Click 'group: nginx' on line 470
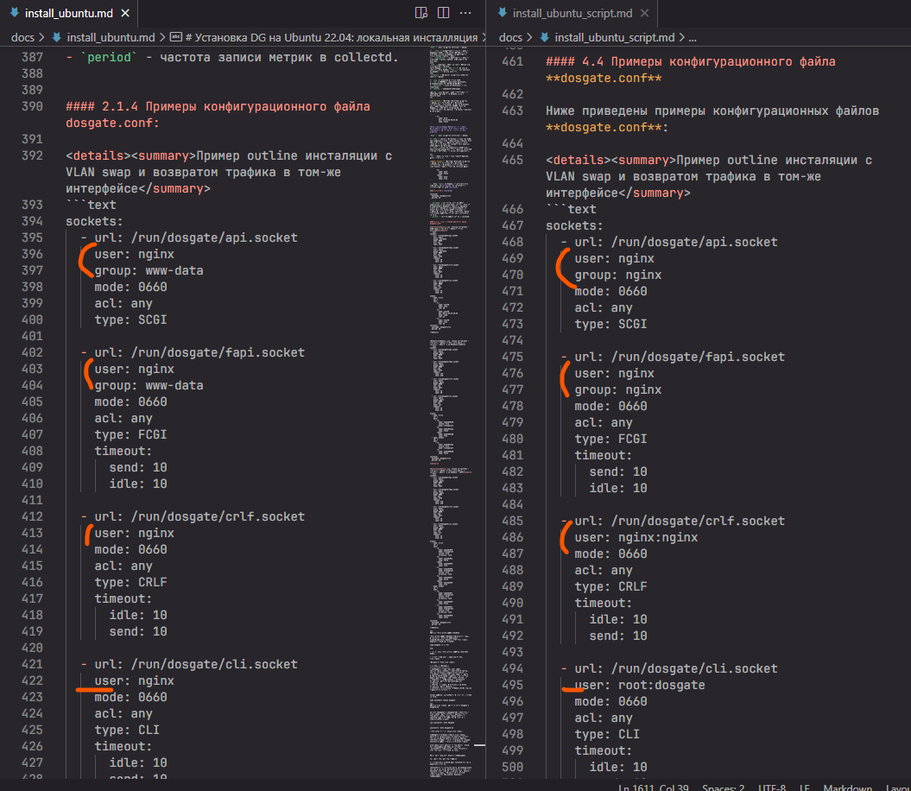 click(618, 275)
